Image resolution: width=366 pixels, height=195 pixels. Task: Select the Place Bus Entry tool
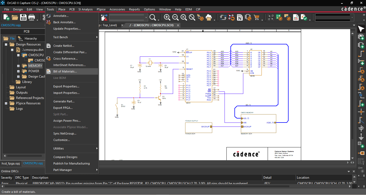[361, 120]
